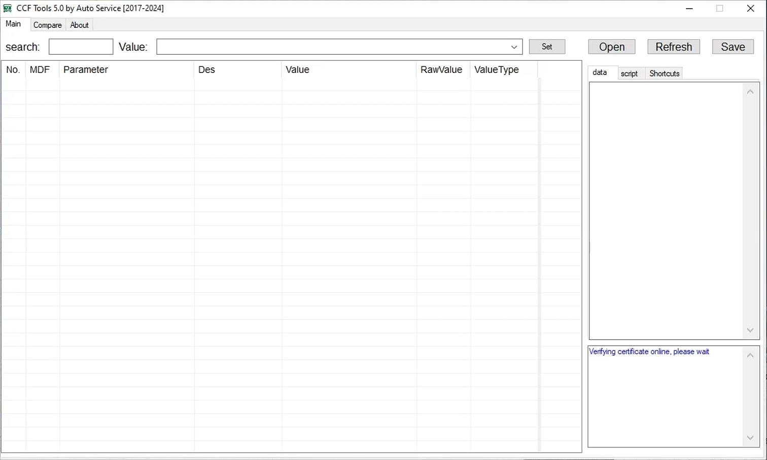Click the Des column header
Viewport: 767px width, 460px height.
click(237, 69)
